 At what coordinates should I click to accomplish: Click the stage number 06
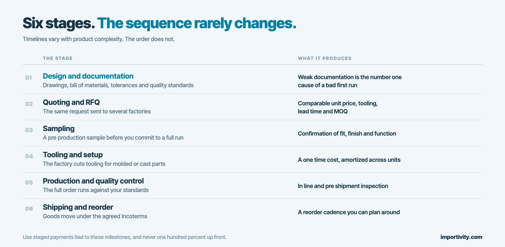pyautogui.click(x=29, y=209)
